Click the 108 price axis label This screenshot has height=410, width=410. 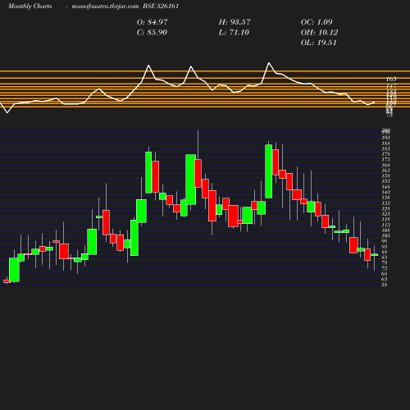(x=386, y=230)
